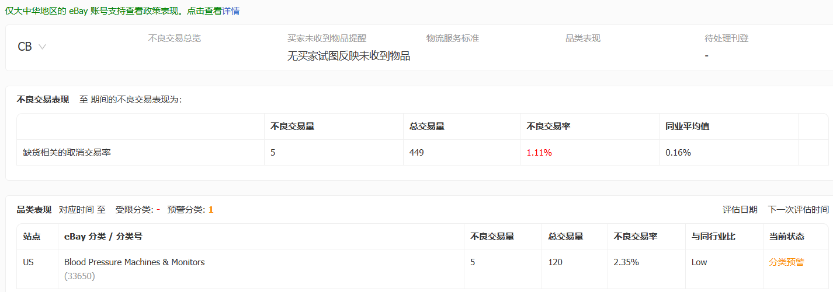Click category number 33650
This screenshot has height=292, width=833.
click(79, 276)
